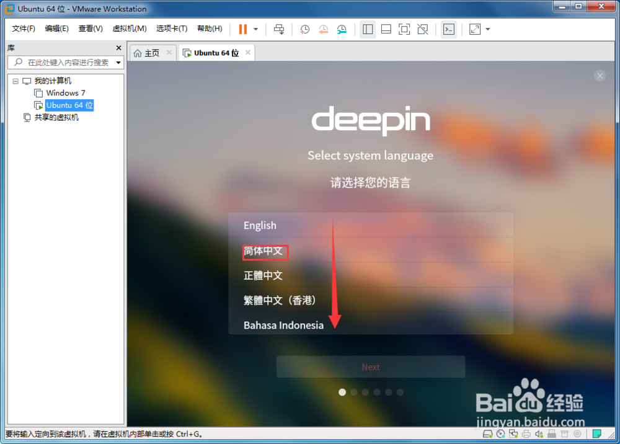Click the first installer progress dot
Viewport: 620px width, 444px height.
[x=342, y=392]
